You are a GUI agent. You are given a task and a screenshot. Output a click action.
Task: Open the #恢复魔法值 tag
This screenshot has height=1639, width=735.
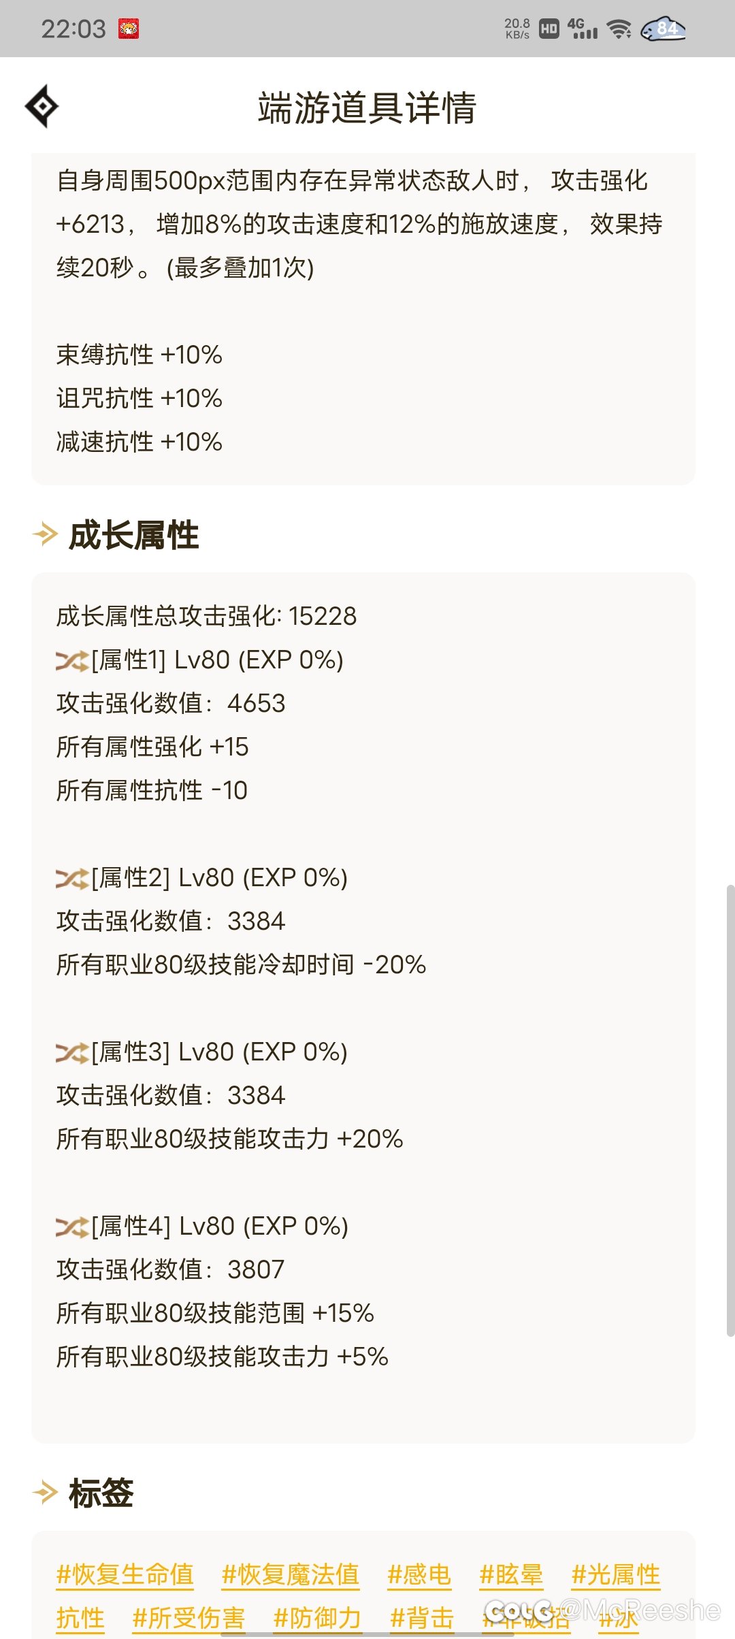pos(291,1574)
